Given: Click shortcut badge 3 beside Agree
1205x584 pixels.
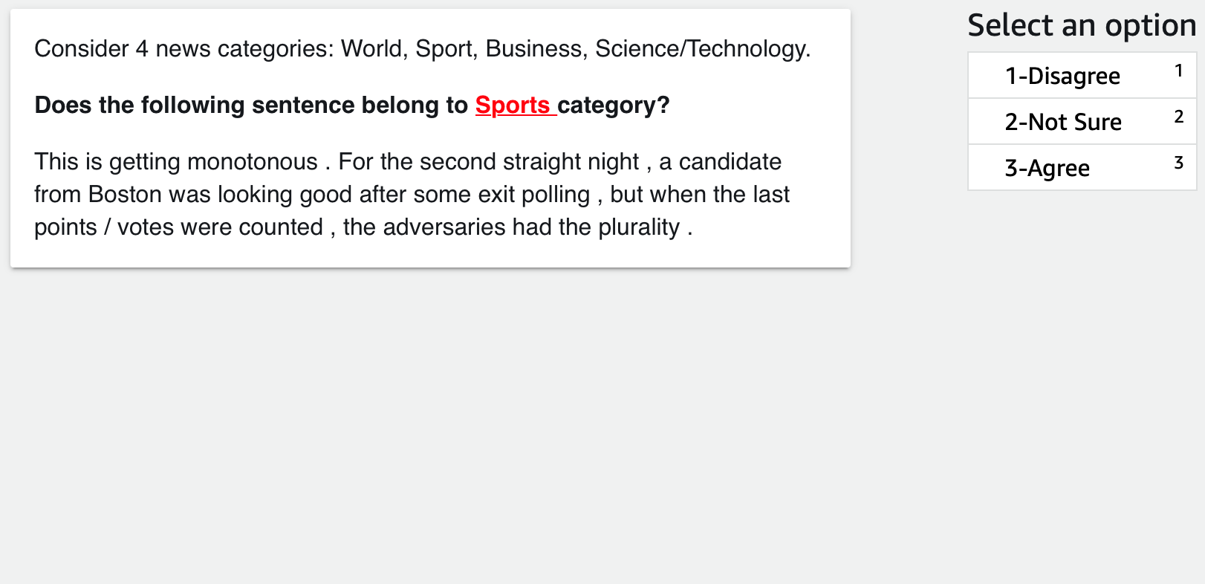Looking at the screenshot, I should click(x=1178, y=163).
